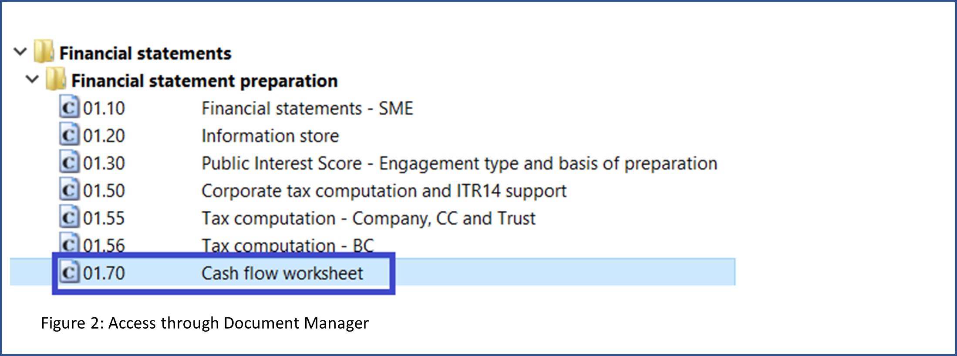Select the Financial statement preparation node
The width and height of the screenshot is (957, 356).
coord(205,80)
